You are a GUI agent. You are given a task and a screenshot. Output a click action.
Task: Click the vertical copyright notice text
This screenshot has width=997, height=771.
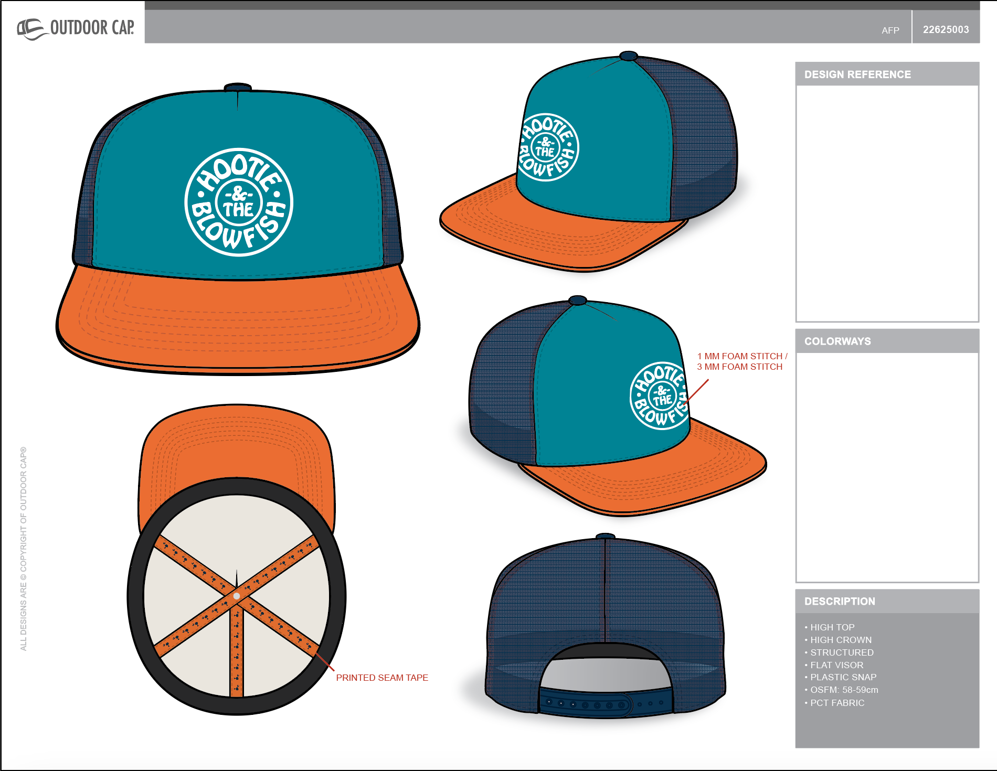pos(23,549)
